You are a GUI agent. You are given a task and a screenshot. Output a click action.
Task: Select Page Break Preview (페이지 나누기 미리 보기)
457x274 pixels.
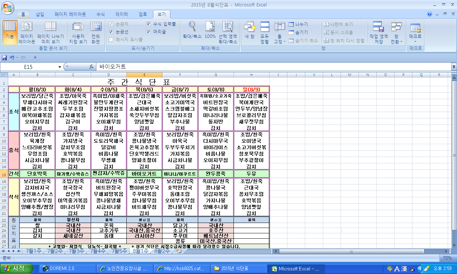coord(51,31)
